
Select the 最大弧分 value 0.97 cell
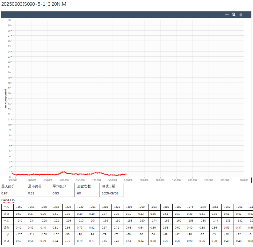(13, 193)
